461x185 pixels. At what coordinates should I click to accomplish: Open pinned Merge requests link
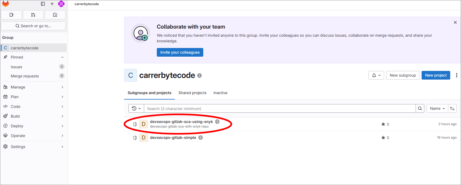(x=34, y=76)
